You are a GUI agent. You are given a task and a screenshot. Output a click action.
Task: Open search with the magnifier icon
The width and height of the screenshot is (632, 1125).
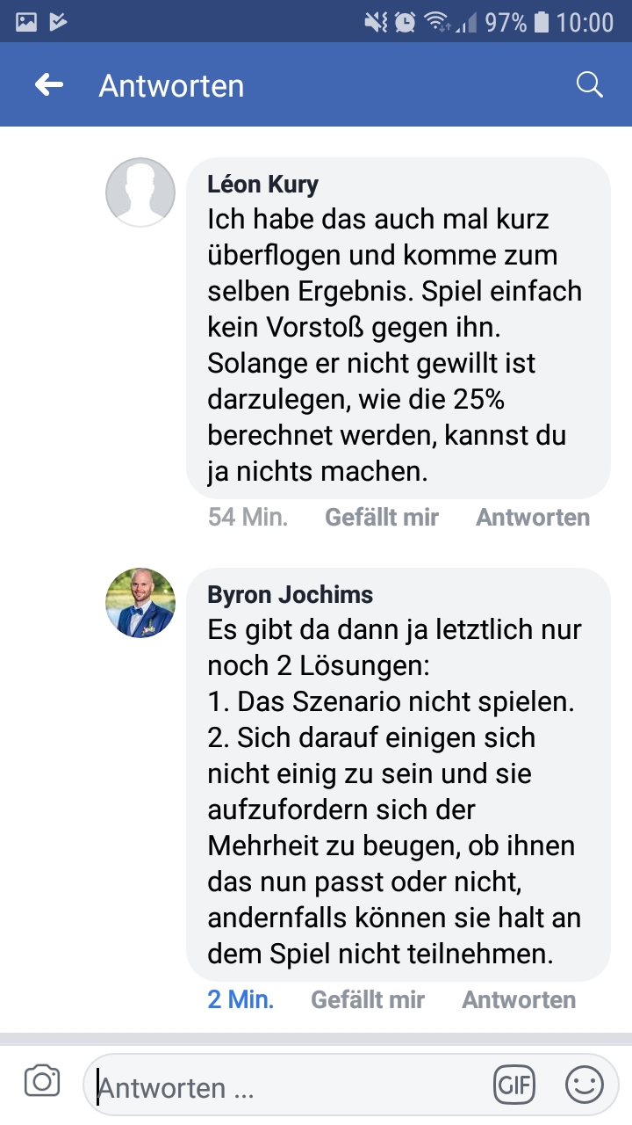pyautogui.click(x=589, y=85)
